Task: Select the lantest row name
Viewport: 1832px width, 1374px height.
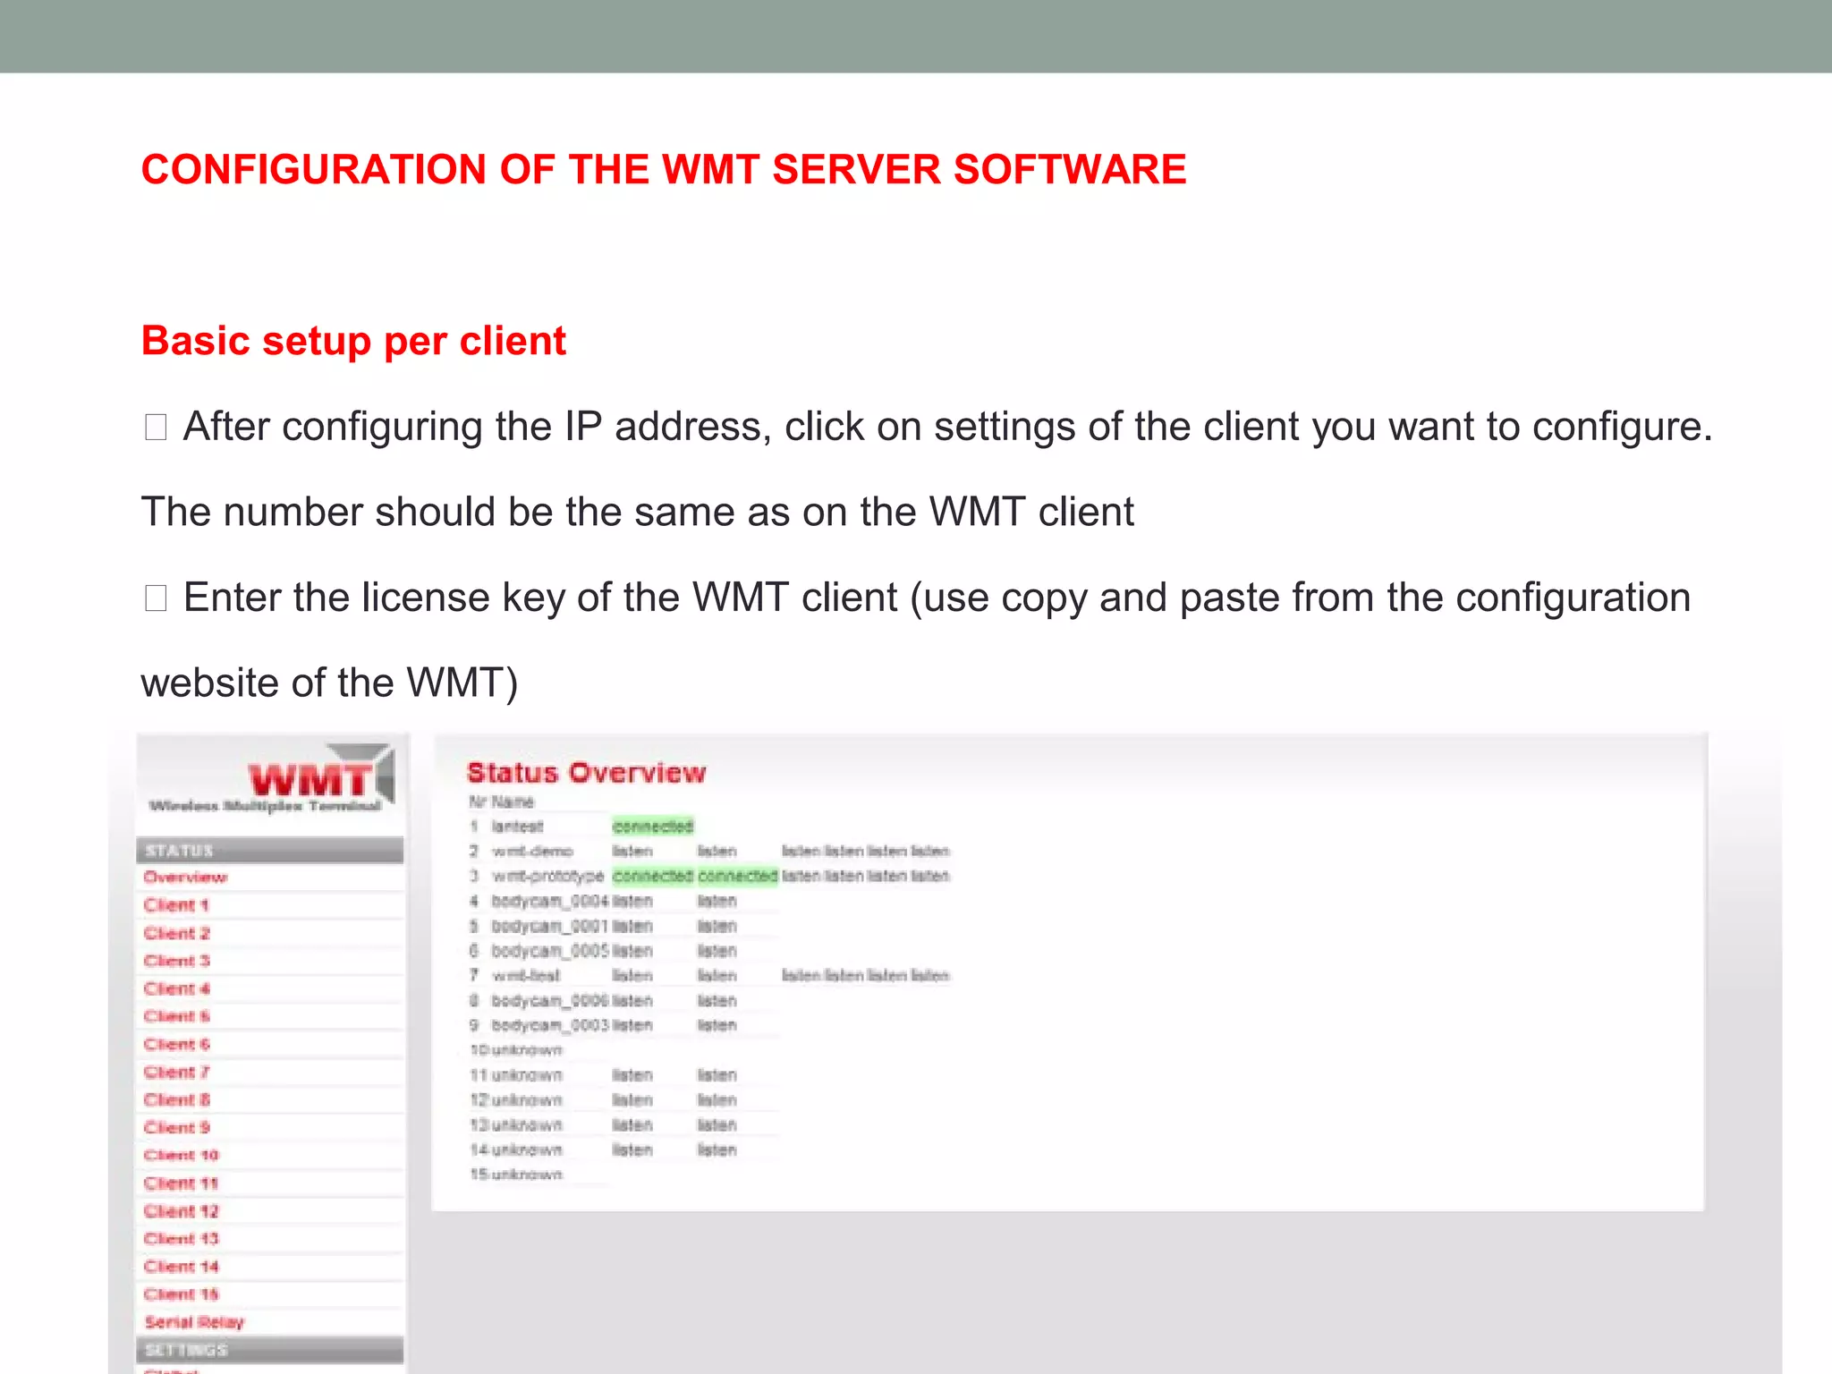Action: tap(517, 826)
